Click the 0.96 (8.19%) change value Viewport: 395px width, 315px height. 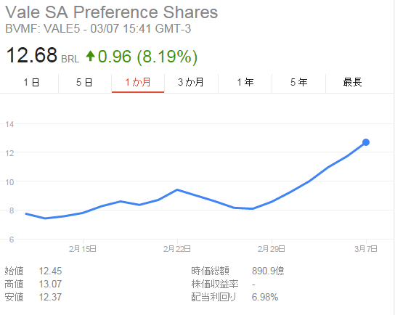point(147,57)
